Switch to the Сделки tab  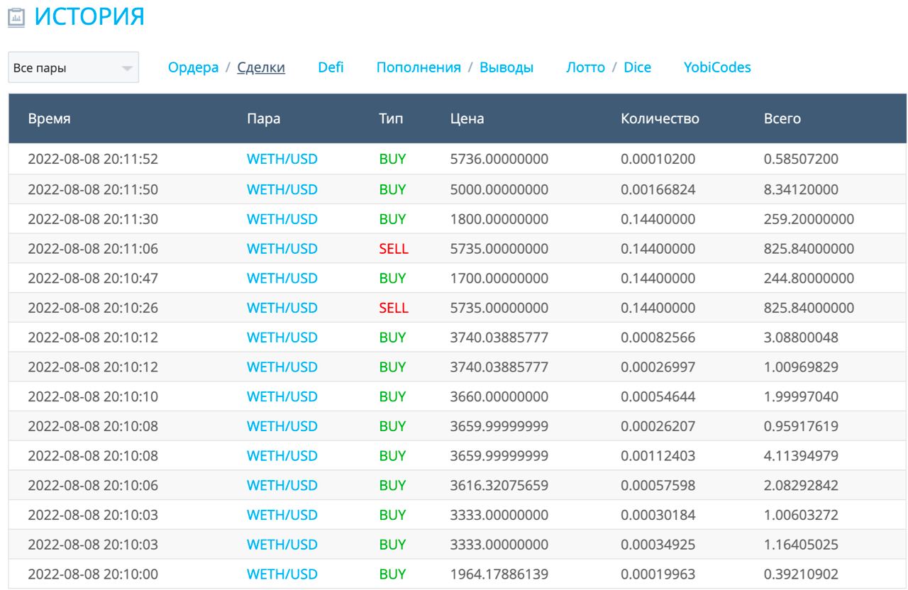[x=261, y=67]
